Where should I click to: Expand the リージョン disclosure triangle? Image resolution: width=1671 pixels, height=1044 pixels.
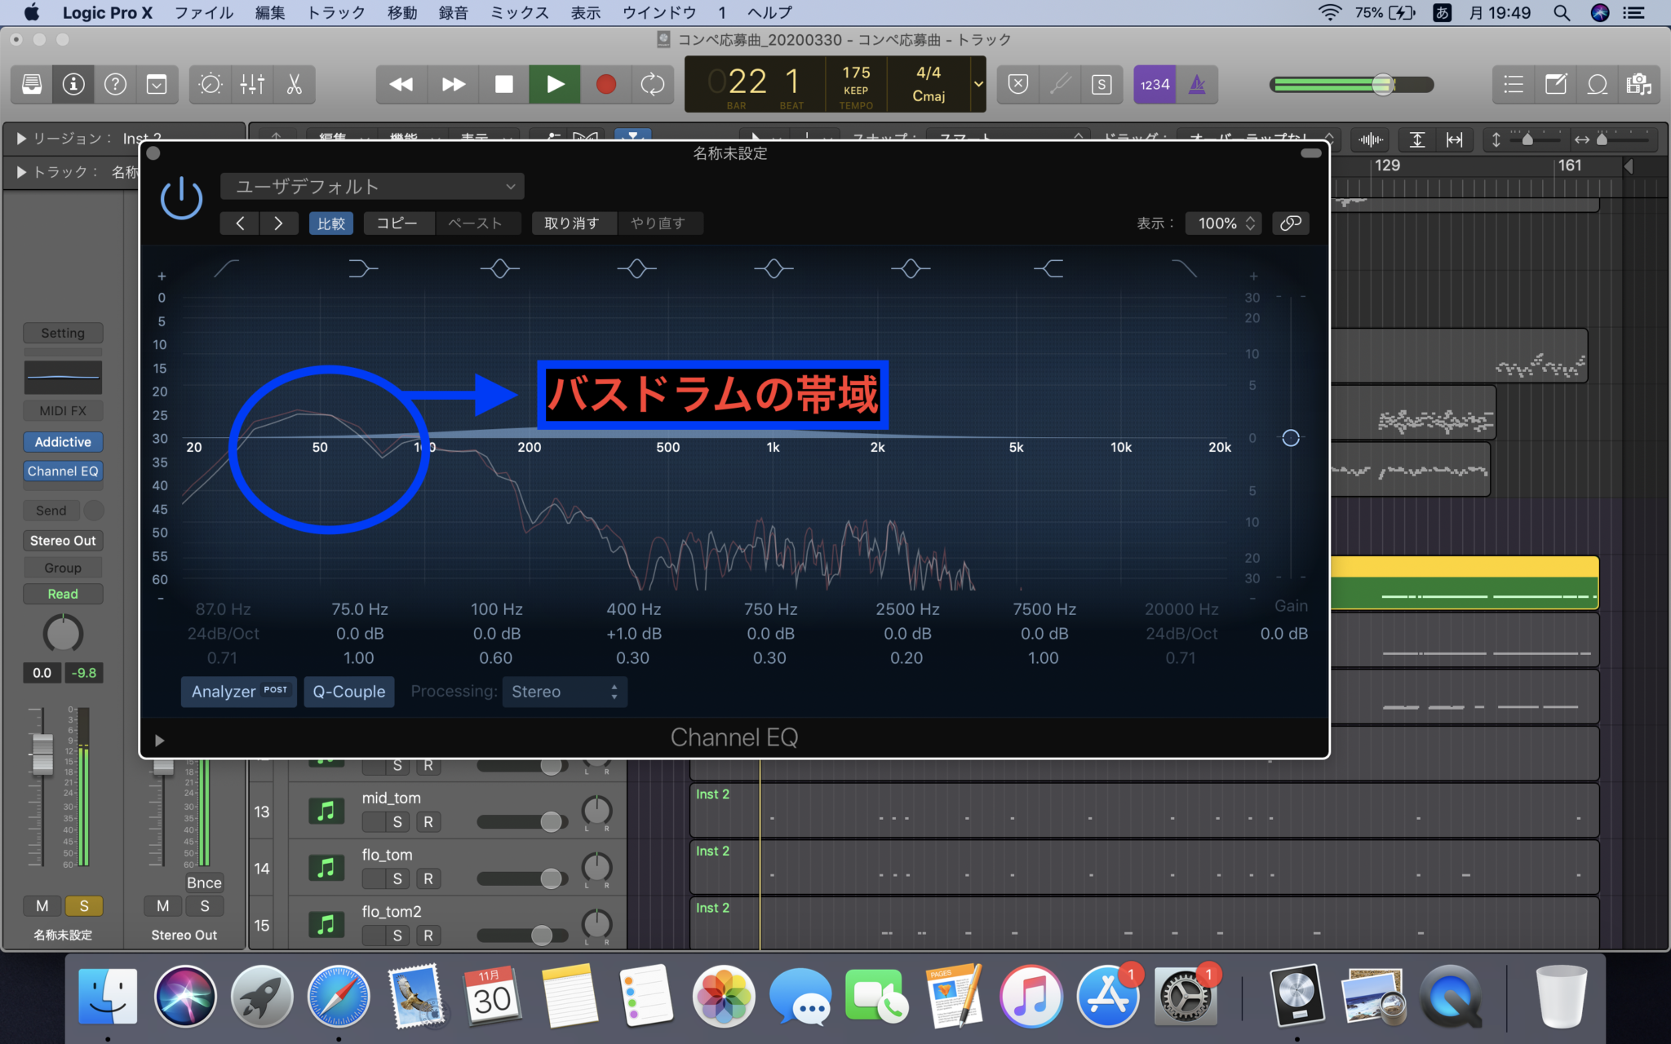(20, 139)
